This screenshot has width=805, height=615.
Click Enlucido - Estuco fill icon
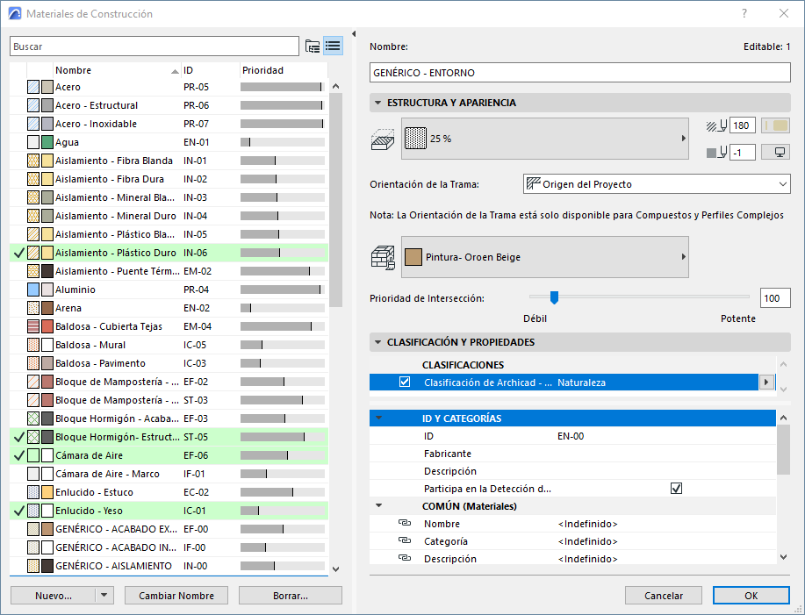[x=33, y=492]
